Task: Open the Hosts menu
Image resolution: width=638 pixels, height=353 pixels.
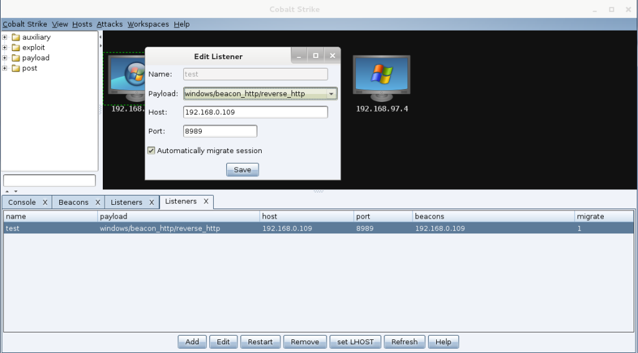Action: [x=82, y=24]
